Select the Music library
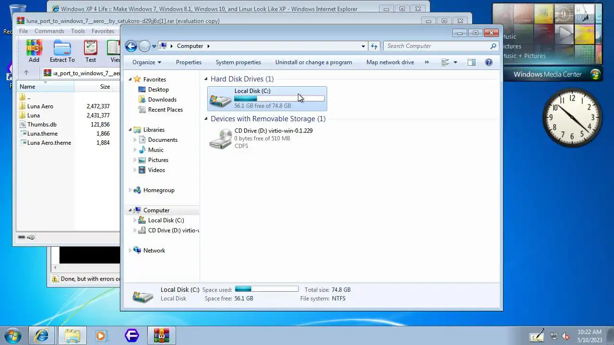The width and height of the screenshot is (614, 345). [155, 150]
